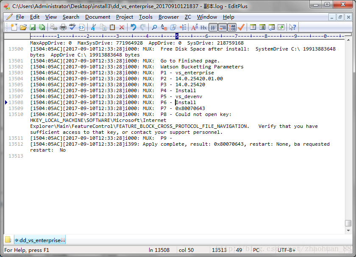Open the Help menu
356x257 pixels.
pyautogui.click(x=228, y=17)
